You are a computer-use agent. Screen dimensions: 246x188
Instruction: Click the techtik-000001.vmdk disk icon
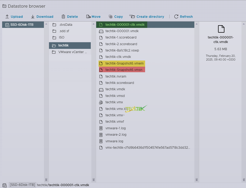coord(101,31)
